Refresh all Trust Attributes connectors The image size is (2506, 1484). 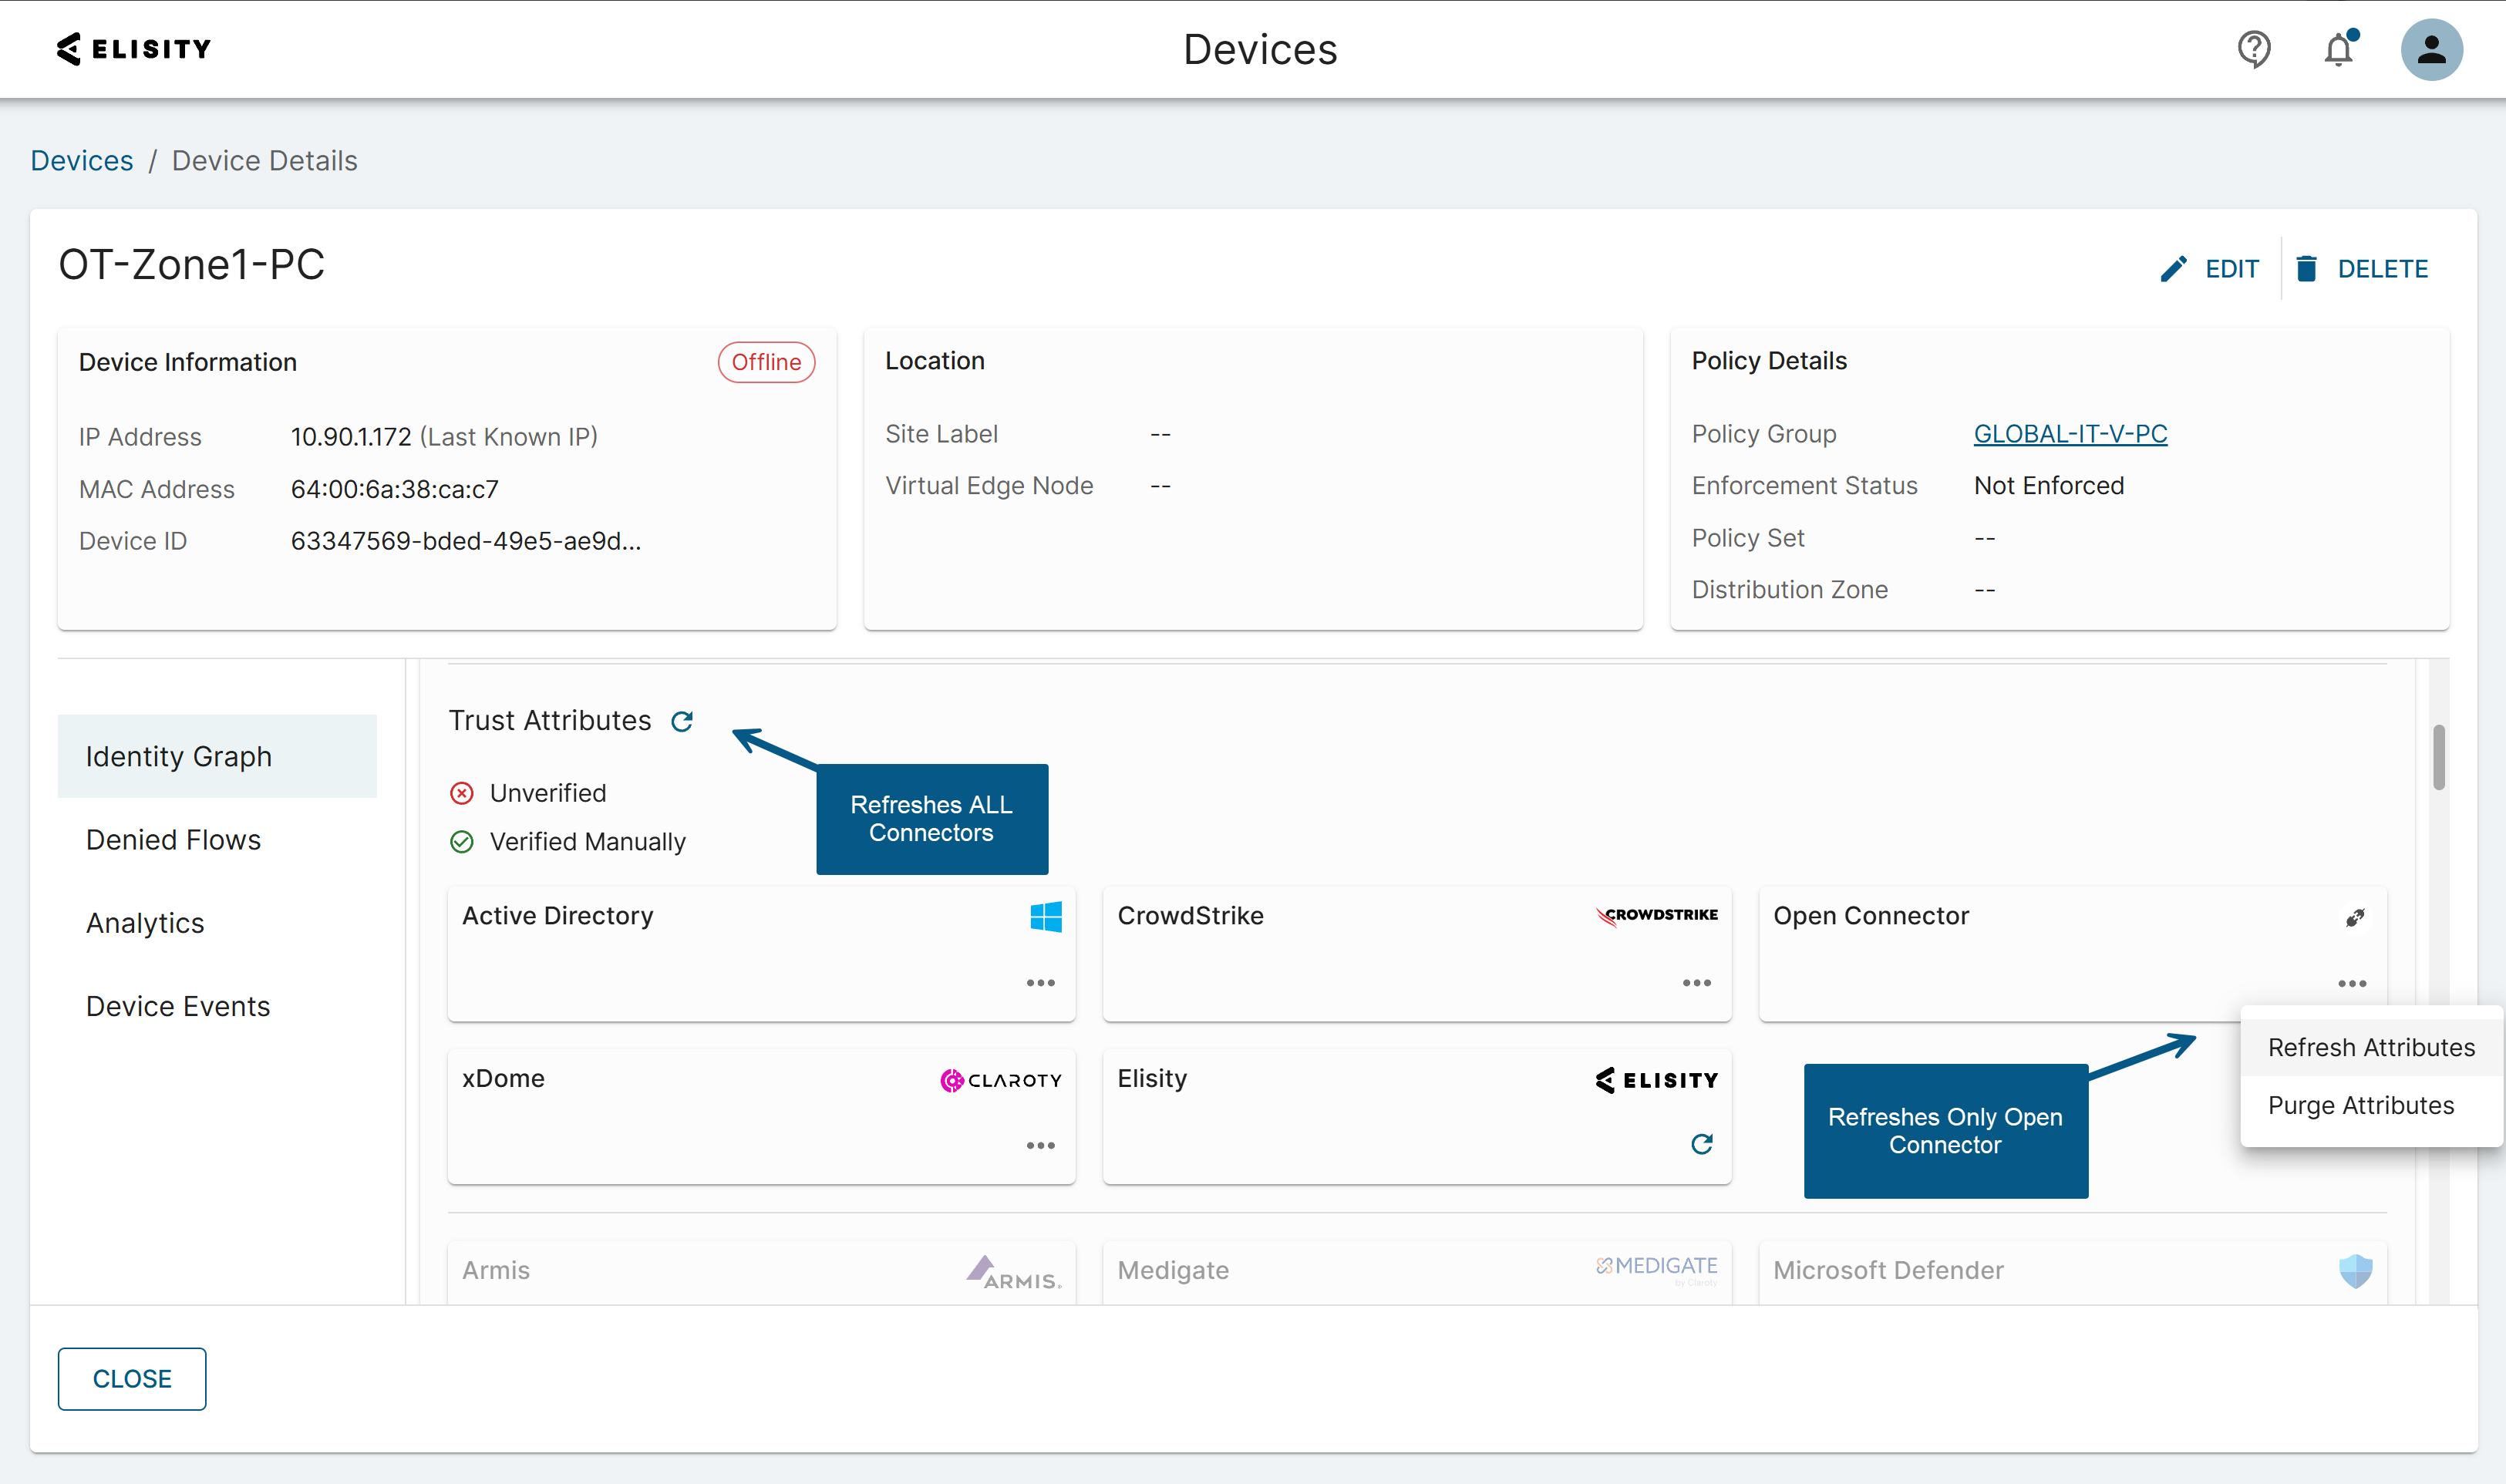(x=682, y=721)
